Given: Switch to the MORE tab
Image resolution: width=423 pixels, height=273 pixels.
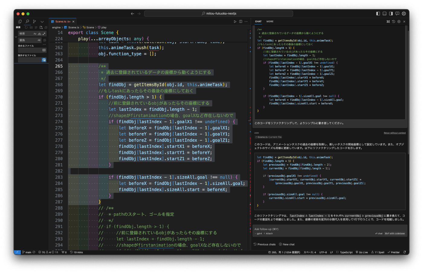Looking at the screenshot, I should 270,22.
